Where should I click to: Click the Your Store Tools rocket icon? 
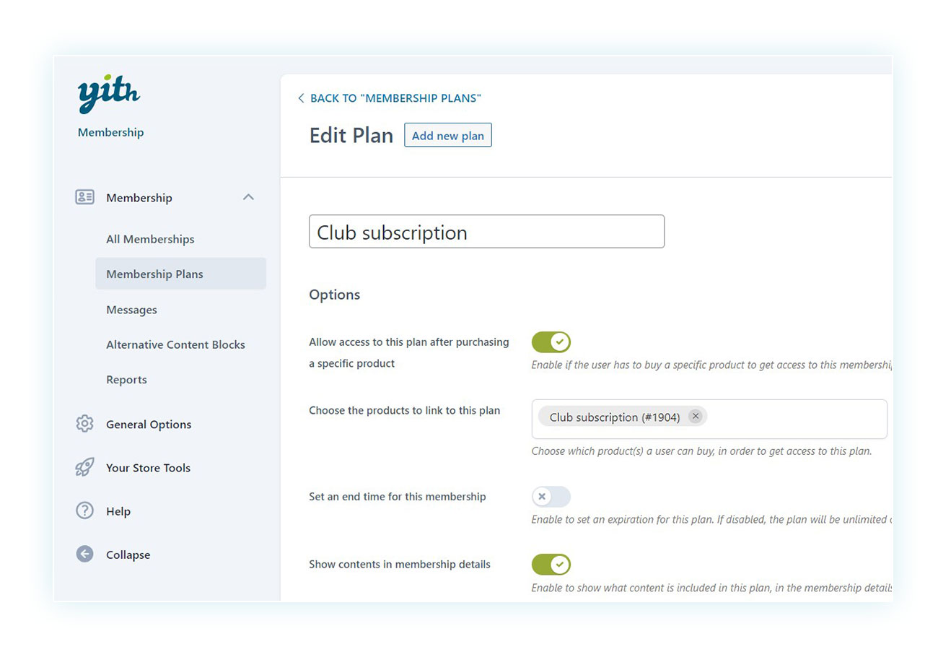coord(85,467)
